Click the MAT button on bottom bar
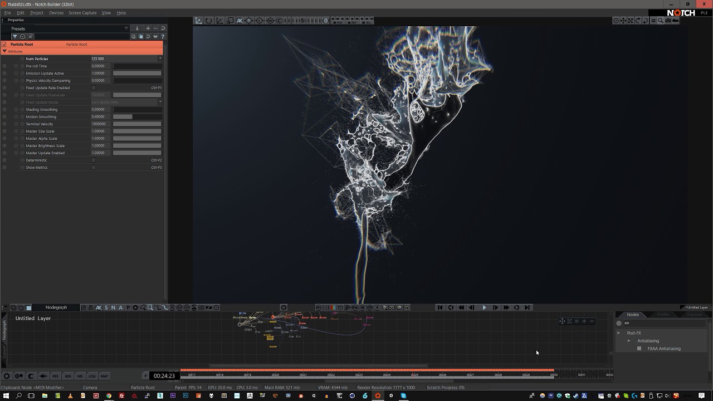Screen dimensions: 713x401 click(104, 376)
